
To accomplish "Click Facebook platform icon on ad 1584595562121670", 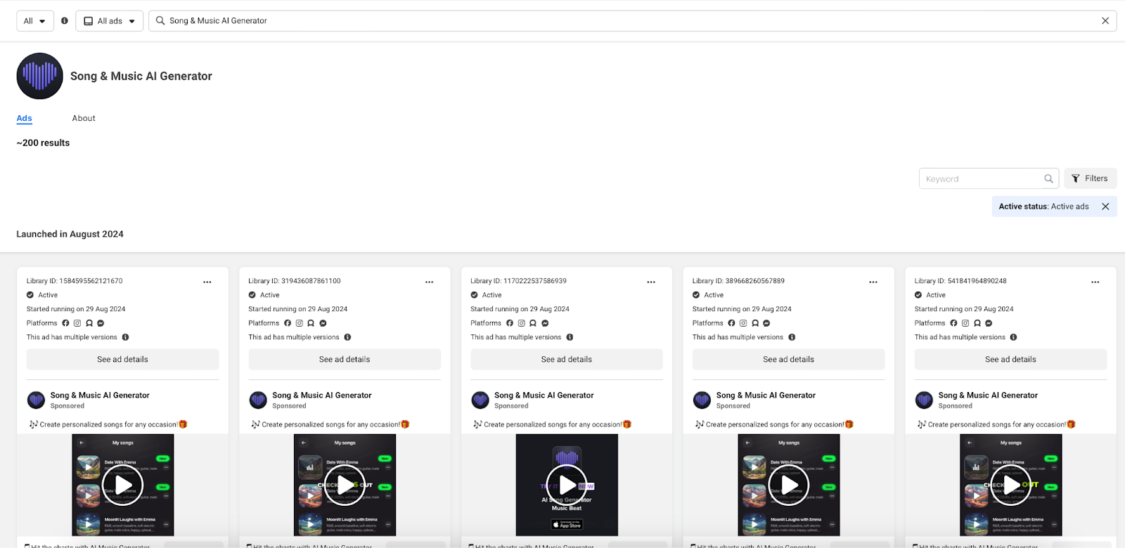I will (65, 323).
